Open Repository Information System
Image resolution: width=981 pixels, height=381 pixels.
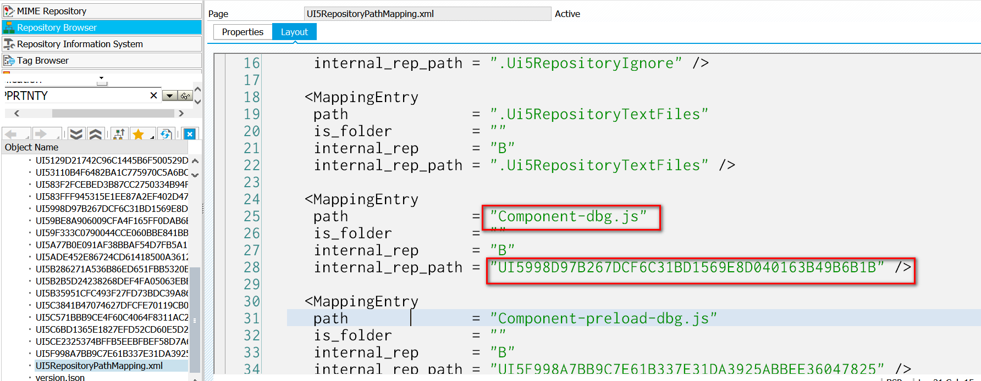(102, 44)
